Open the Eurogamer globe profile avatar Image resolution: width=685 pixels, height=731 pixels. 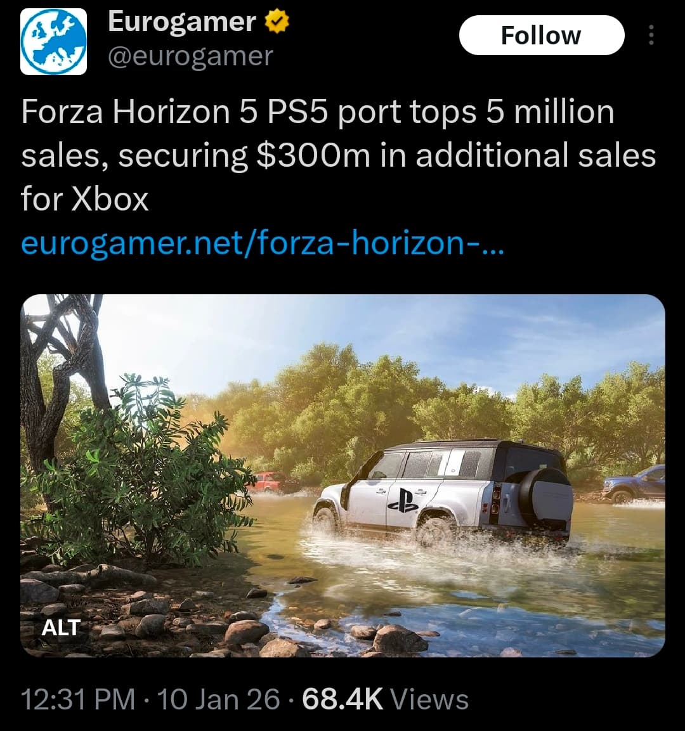tap(54, 41)
